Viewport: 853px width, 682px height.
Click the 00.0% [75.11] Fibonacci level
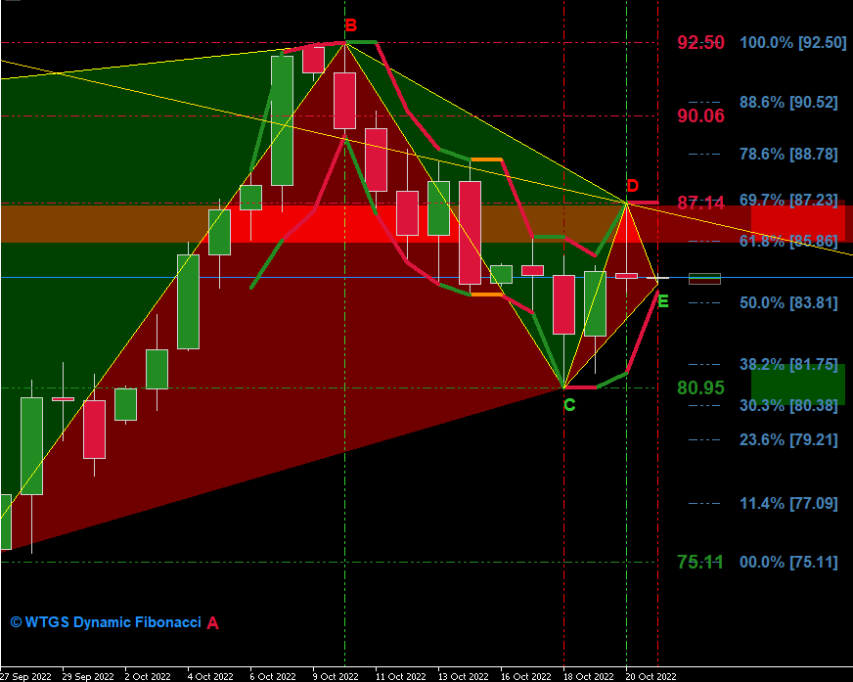[x=788, y=563]
